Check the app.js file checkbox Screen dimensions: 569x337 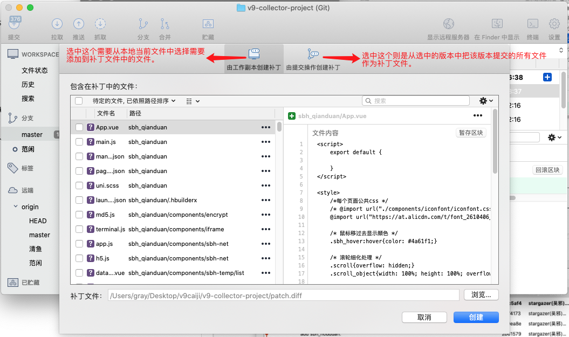79,244
